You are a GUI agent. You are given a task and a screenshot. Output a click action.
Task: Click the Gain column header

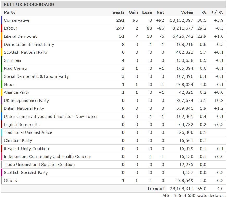pyautogui.click(x=133, y=12)
